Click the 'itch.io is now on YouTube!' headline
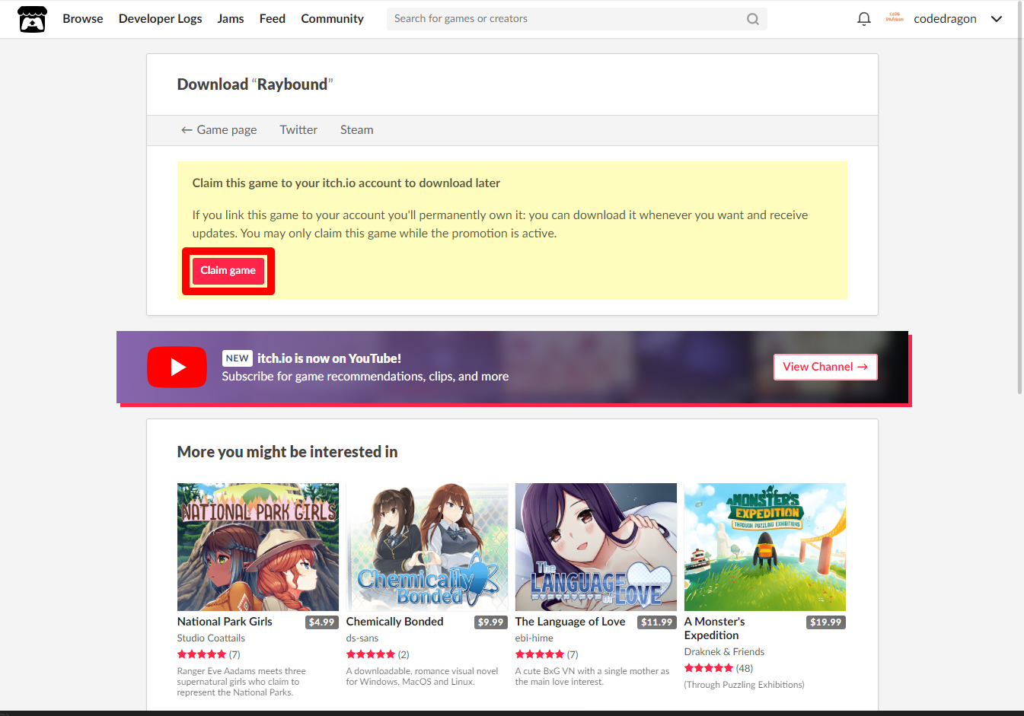 pos(329,358)
